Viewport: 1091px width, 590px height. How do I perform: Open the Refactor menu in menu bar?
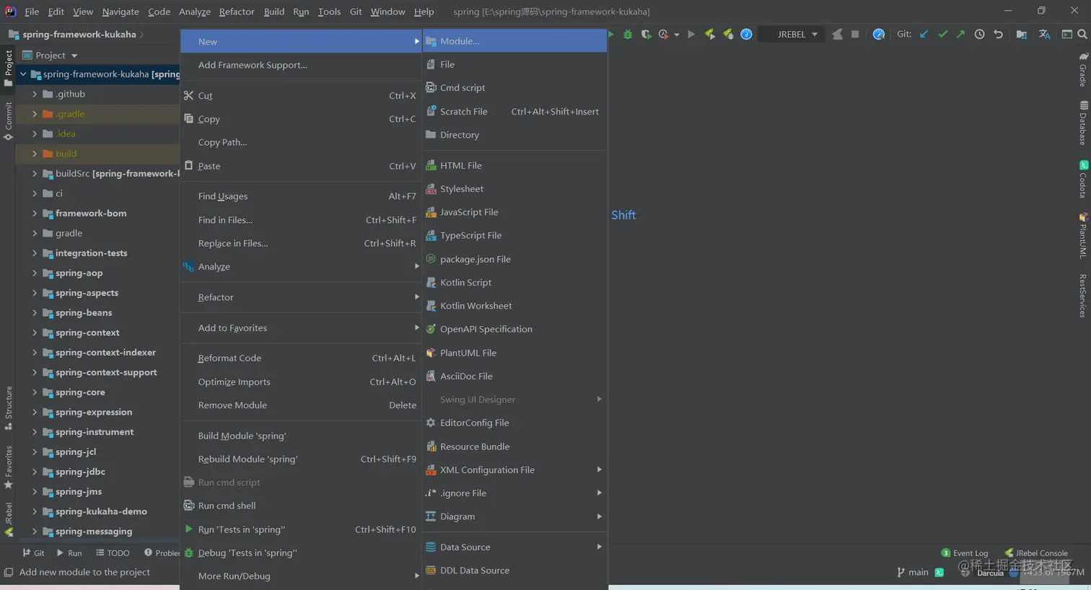pyautogui.click(x=236, y=12)
